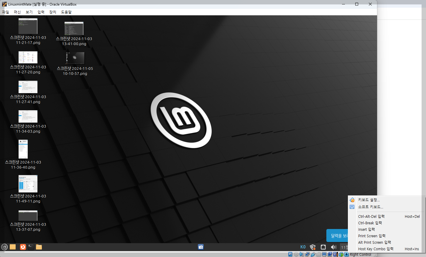Image resolution: width=426 pixels, height=257 pixels.
Task: Select screenshot file 13-41-00.png
Action: (x=74, y=34)
